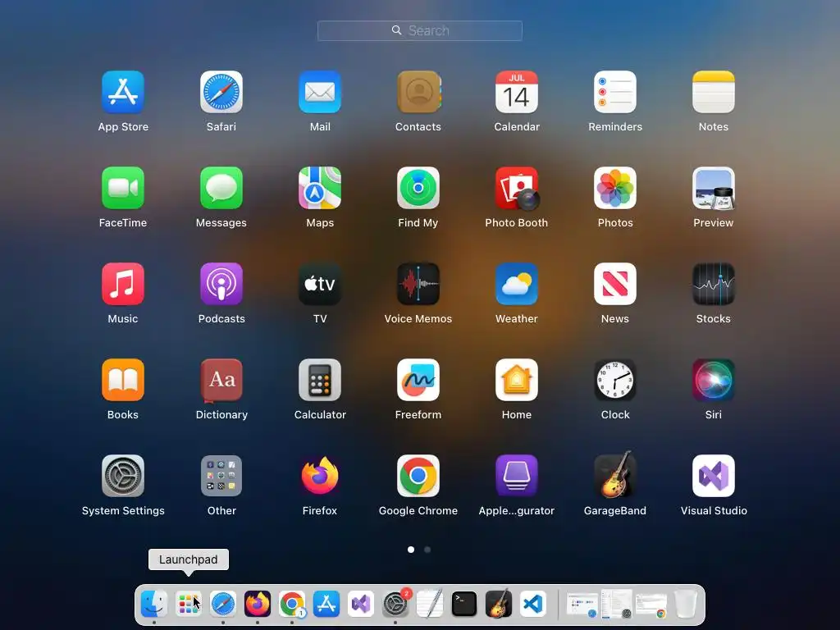The width and height of the screenshot is (840, 630).
Task: Launch the Clock app
Action: point(615,380)
